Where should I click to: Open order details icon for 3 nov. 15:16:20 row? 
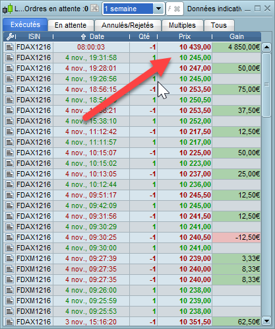coord(9,322)
